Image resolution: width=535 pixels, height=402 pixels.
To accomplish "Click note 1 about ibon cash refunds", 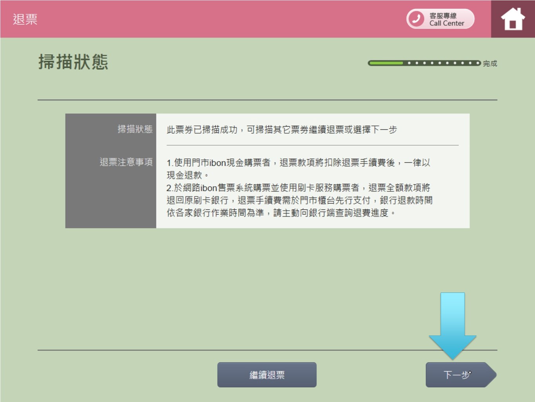I will [x=298, y=168].
